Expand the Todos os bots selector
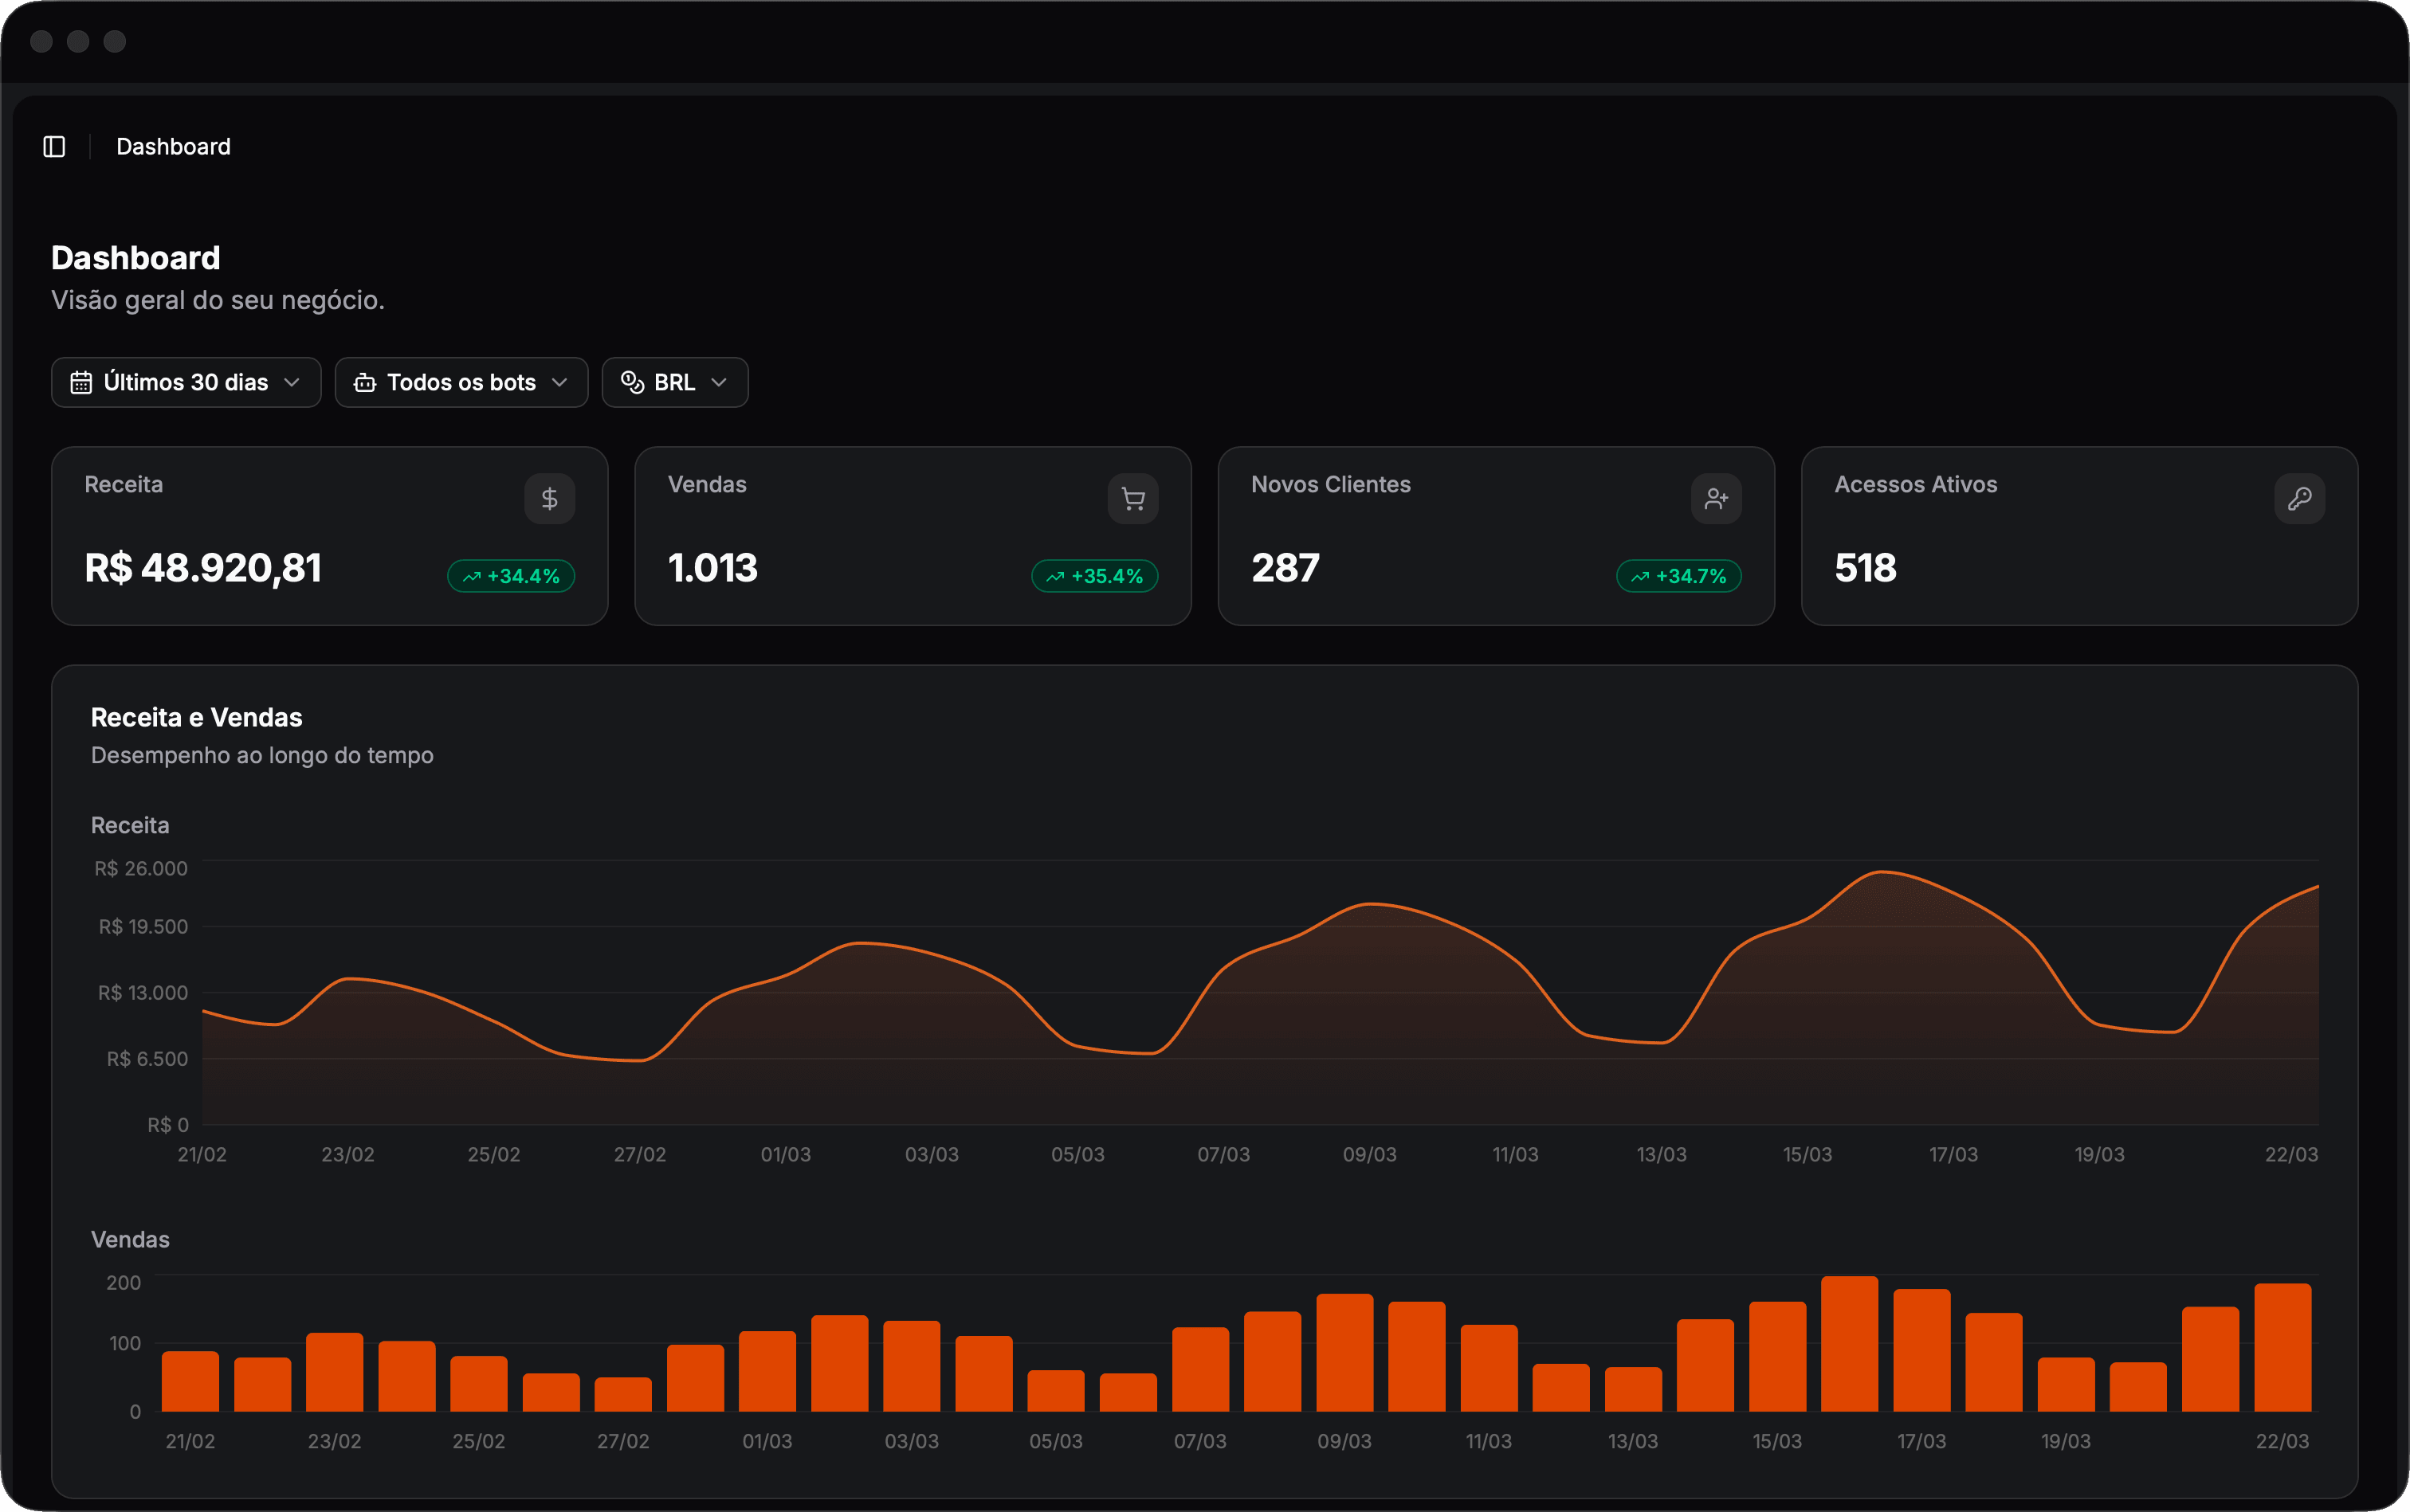The image size is (2410, 1512). point(461,382)
